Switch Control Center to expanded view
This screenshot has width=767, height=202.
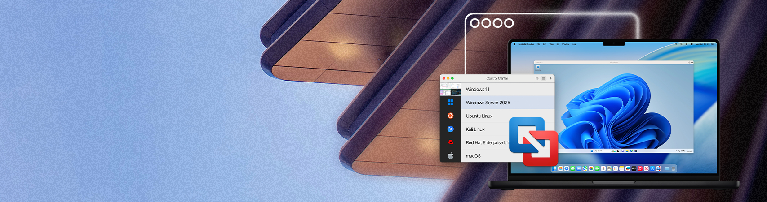pyautogui.click(x=537, y=78)
